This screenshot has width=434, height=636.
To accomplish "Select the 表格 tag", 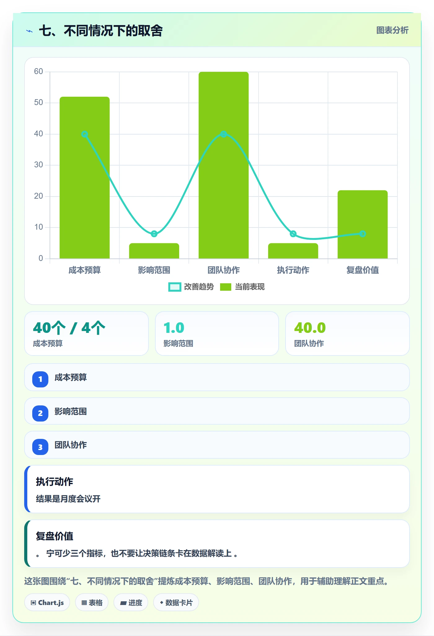I will click(x=92, y=603).
